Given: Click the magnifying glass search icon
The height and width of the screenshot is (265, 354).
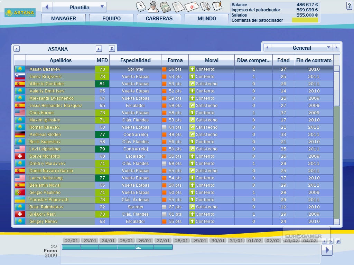Looking at the screenshot, I should pos(205,6).
